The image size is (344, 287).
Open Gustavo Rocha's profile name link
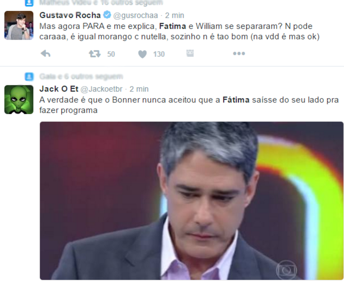tap(70, 15)
